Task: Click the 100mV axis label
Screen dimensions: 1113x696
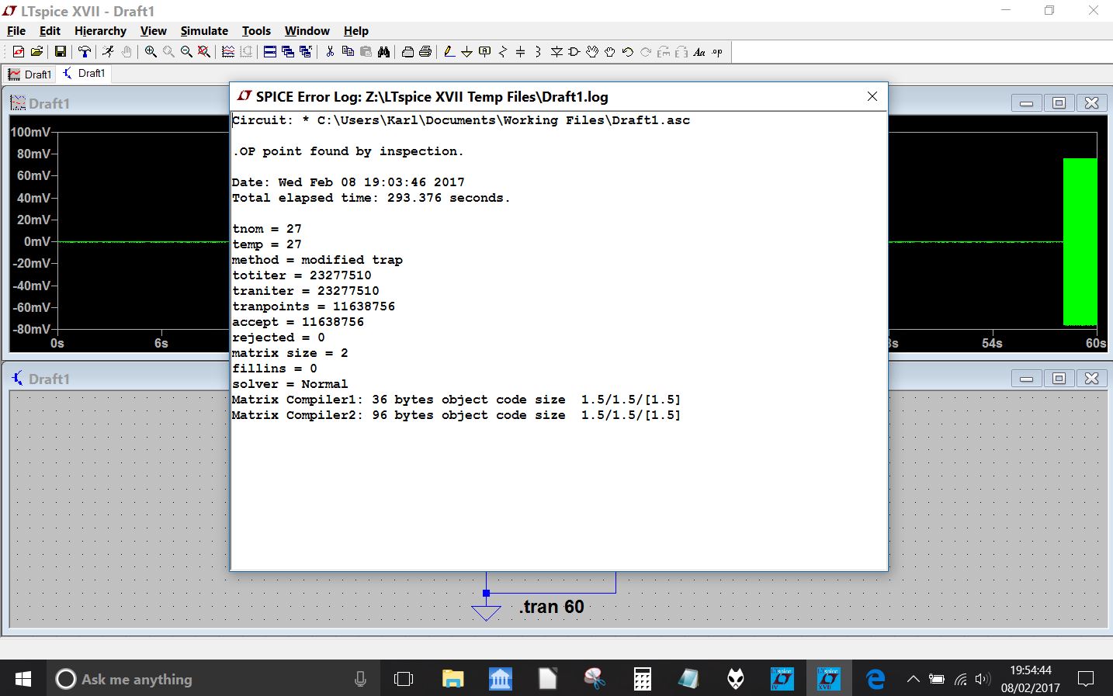Action: (30, 132)
